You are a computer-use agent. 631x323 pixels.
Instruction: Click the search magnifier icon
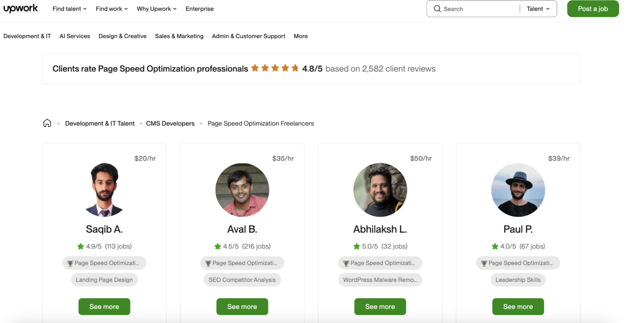coord(437,9)
